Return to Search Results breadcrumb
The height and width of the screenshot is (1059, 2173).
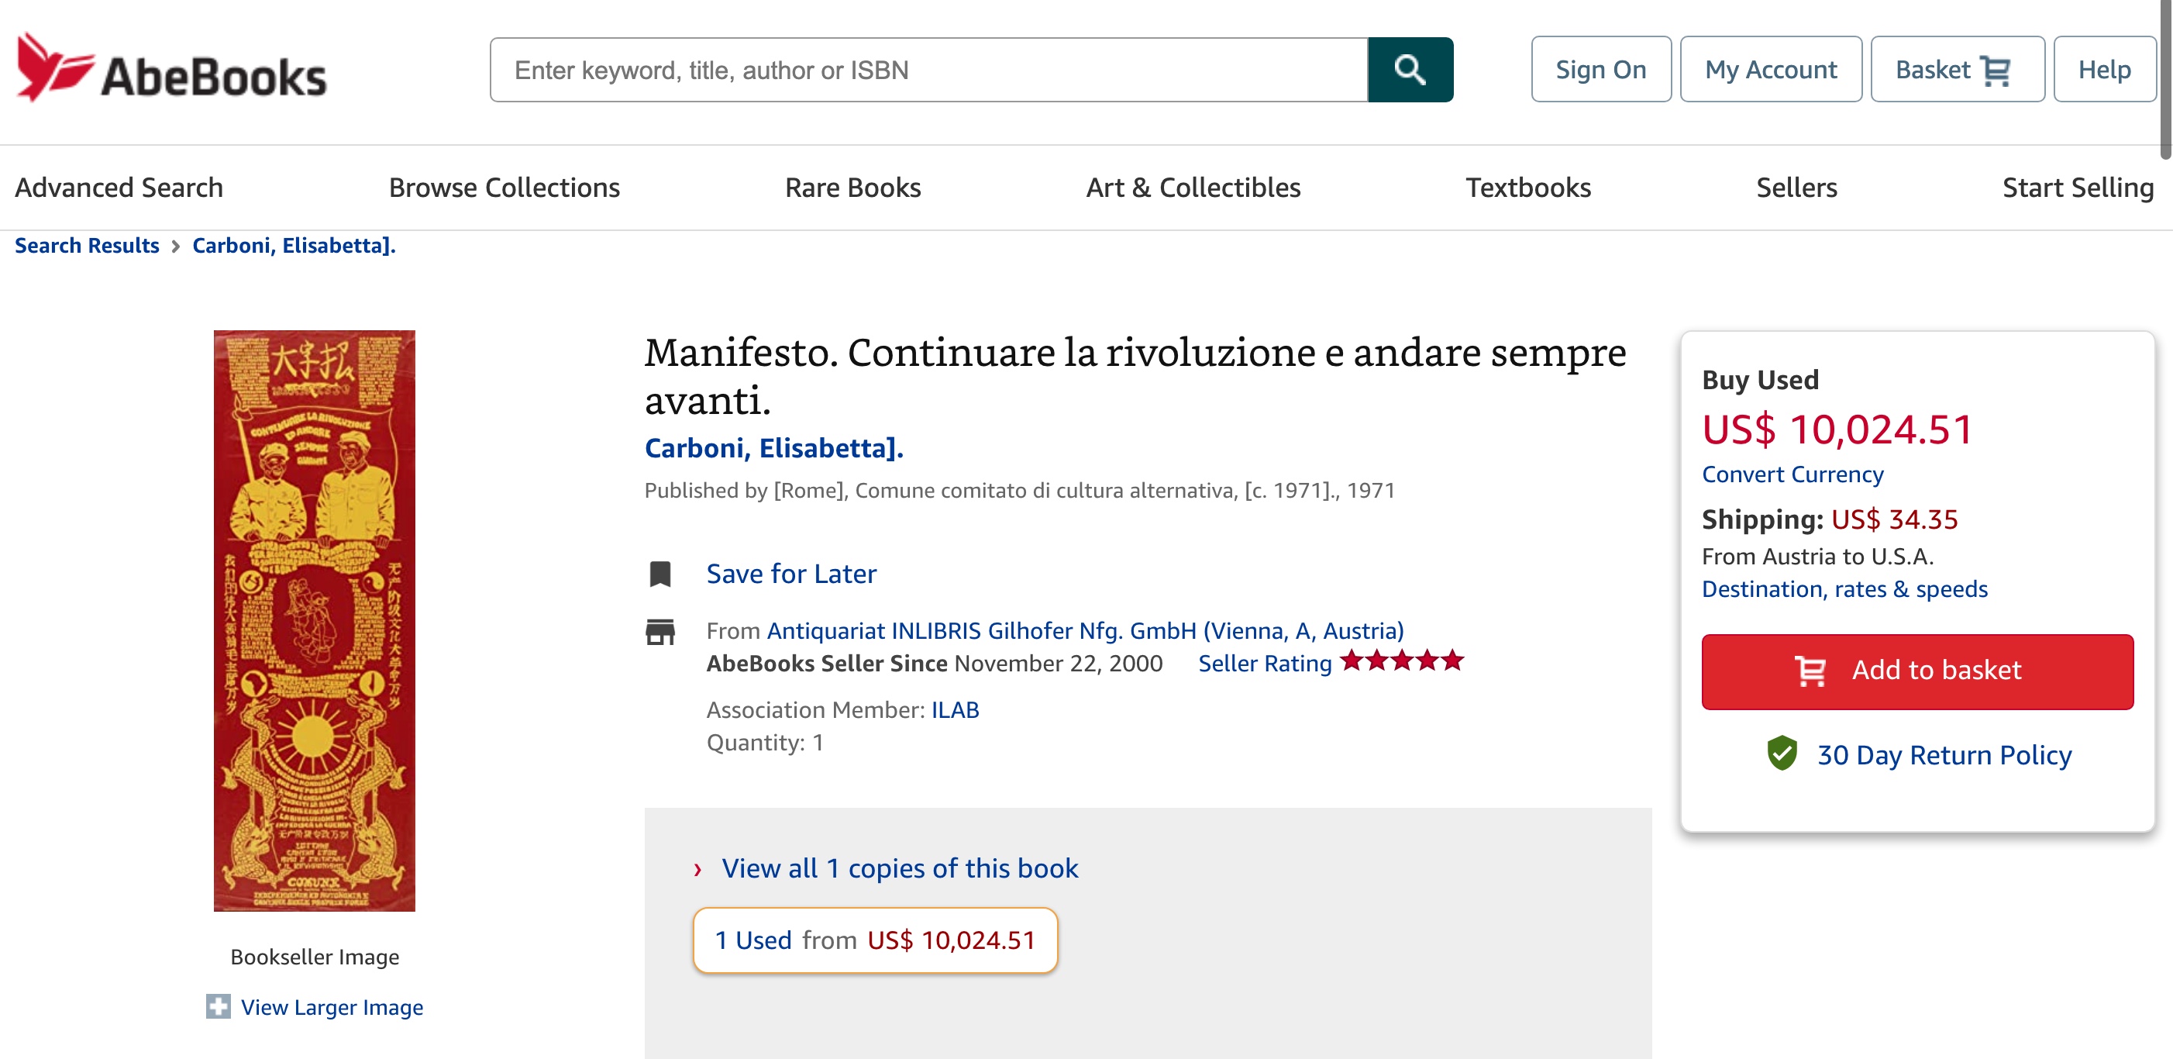coord(87,246)
